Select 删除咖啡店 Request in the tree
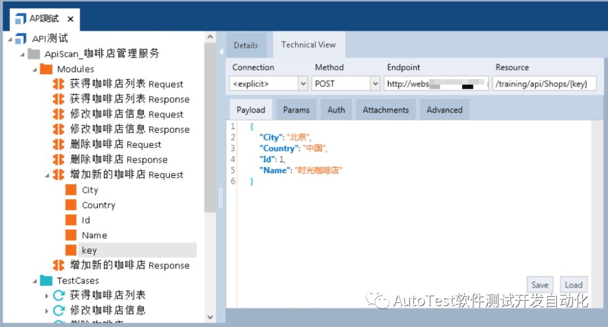 tap(115, 144)
